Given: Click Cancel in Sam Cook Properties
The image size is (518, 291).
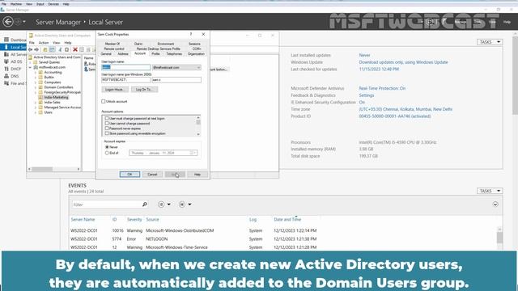Looking at the screenshot, I should pos(152,175).
